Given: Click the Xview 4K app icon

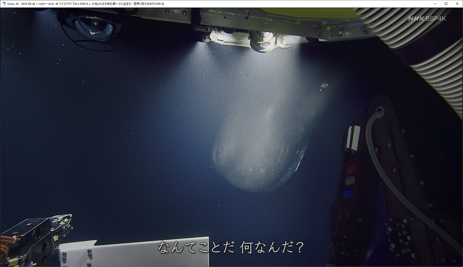Looking at the screenshot, I should 4,4.
